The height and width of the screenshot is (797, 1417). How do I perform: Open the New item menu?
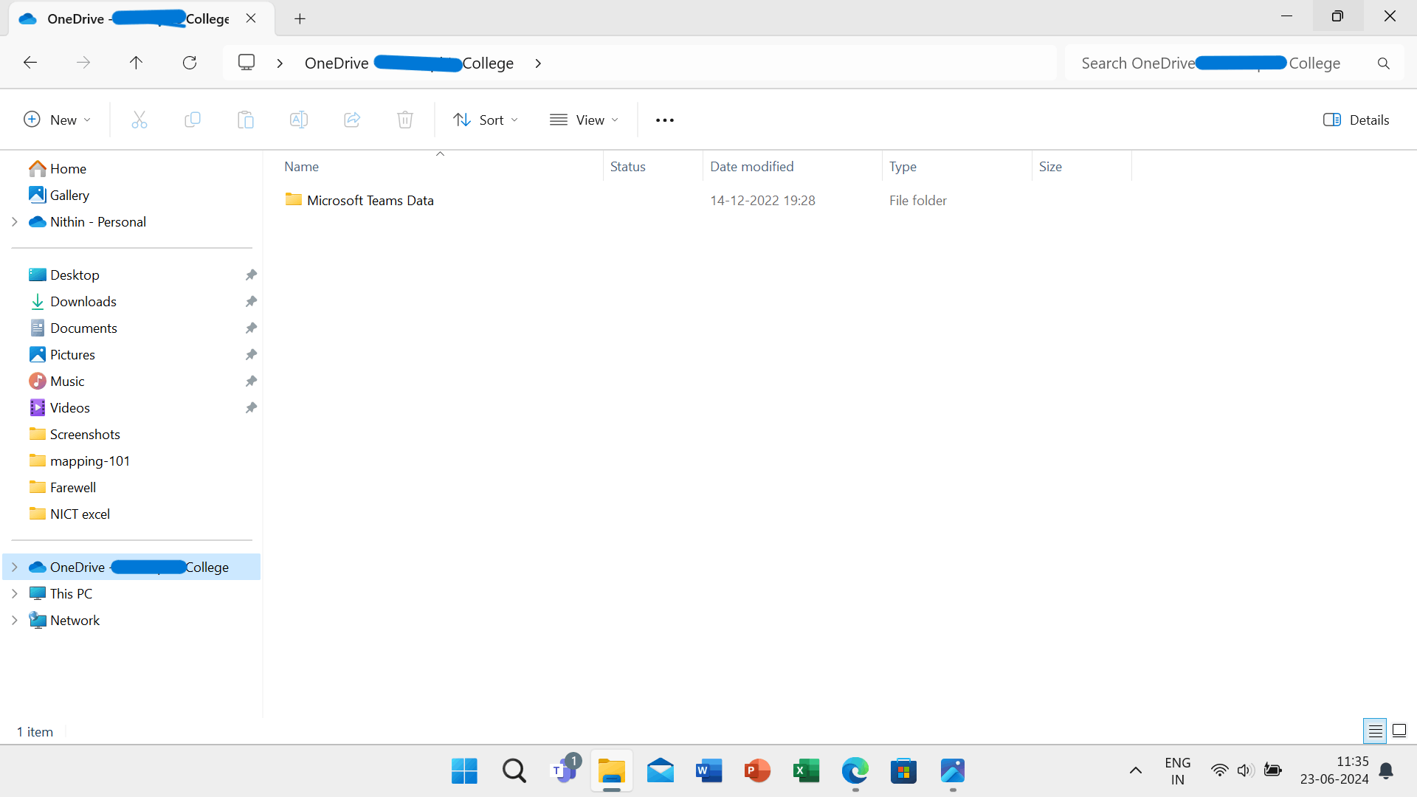pos(57,120)
